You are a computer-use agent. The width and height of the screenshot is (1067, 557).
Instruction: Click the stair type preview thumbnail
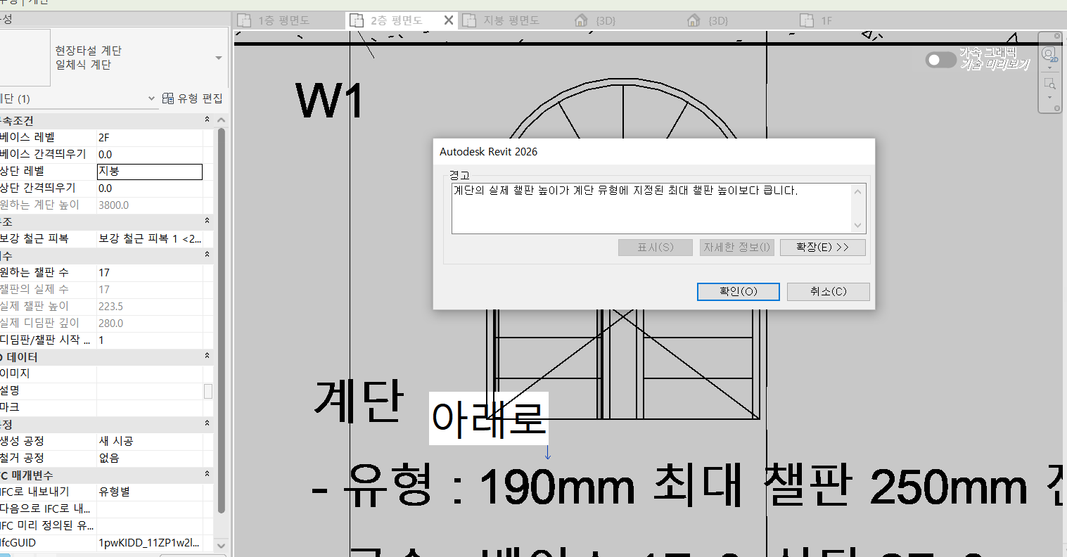point(25,58)
